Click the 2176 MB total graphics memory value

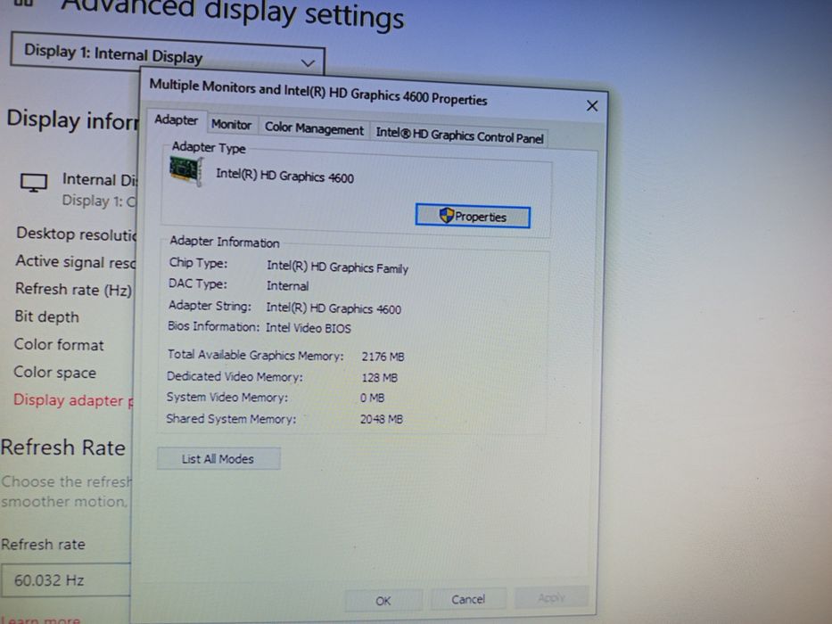(x=383, y=357)
